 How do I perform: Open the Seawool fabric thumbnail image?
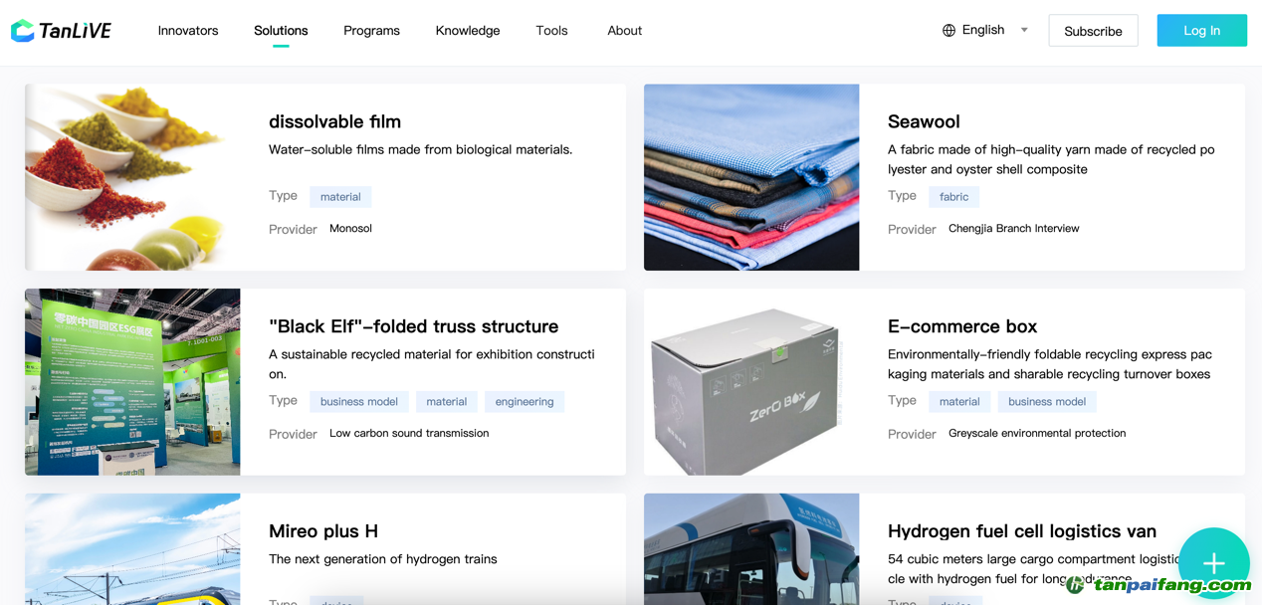click(x=751, y=177)
